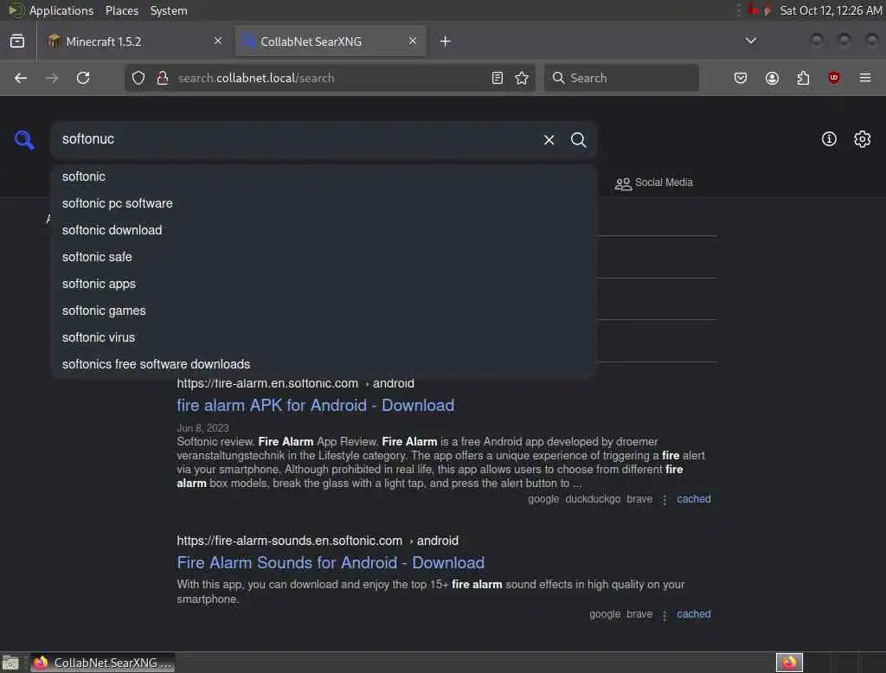The image size is (886, 673).
Task: Select suggestion "softonic download"
Action: (x=324, y=230)
